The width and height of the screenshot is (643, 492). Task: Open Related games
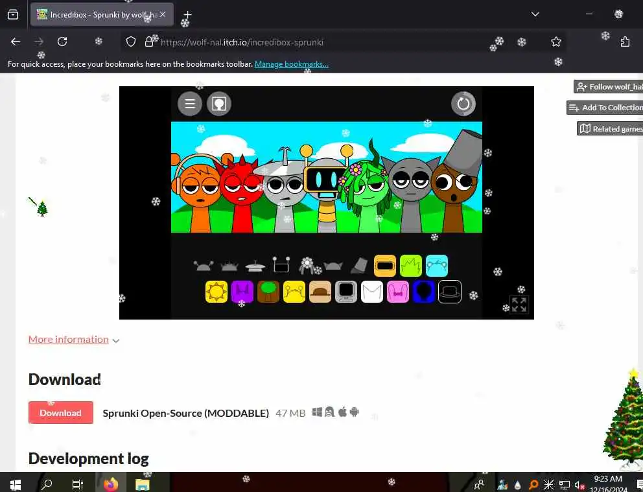pyautogui.click(x=610, y=129)
